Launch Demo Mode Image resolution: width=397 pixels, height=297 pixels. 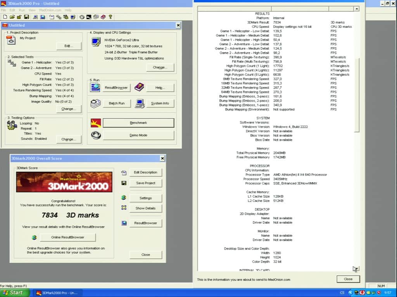click(138, 135)
